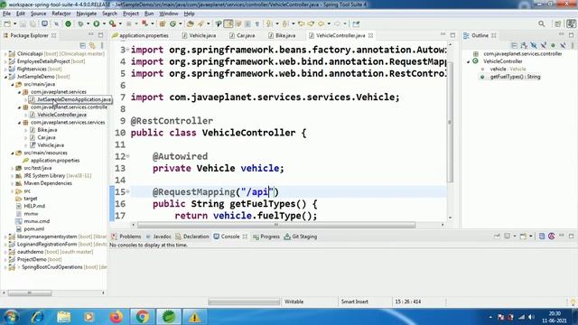The width and height of the screenshot is (578, 325).
Task: Open the Run button dropdown arrow
Action: pyautogui.click(x=104, y=23)
